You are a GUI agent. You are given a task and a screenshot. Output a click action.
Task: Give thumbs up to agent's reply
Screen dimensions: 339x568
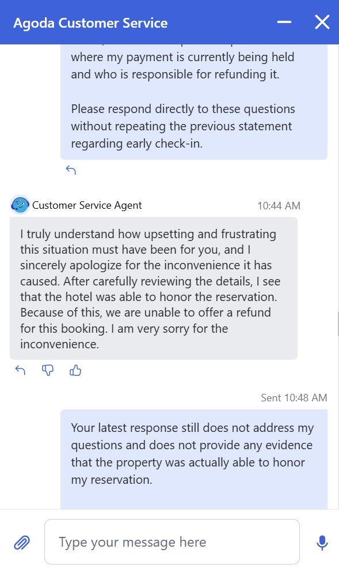coord(75,370)
